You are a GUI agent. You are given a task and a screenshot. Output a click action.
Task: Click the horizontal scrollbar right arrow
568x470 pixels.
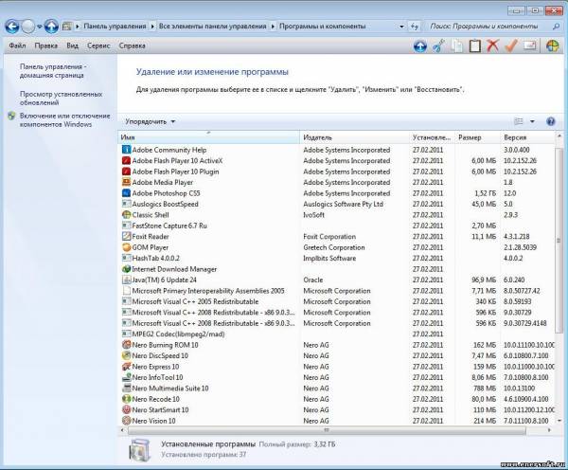click(549, 430)
